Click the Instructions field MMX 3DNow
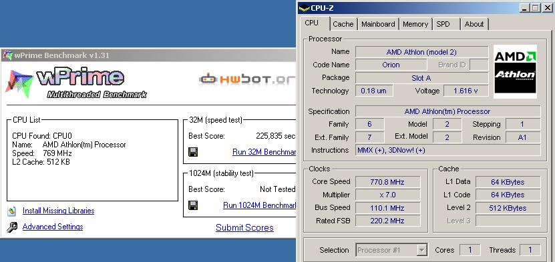 tap(447, 151)
